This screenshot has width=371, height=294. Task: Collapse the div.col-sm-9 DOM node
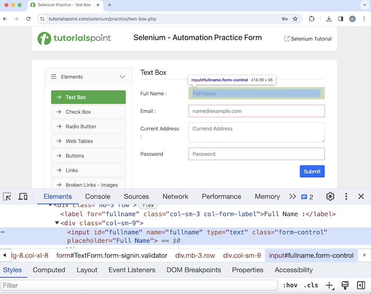pyautogui.click(x=57, y=223)
